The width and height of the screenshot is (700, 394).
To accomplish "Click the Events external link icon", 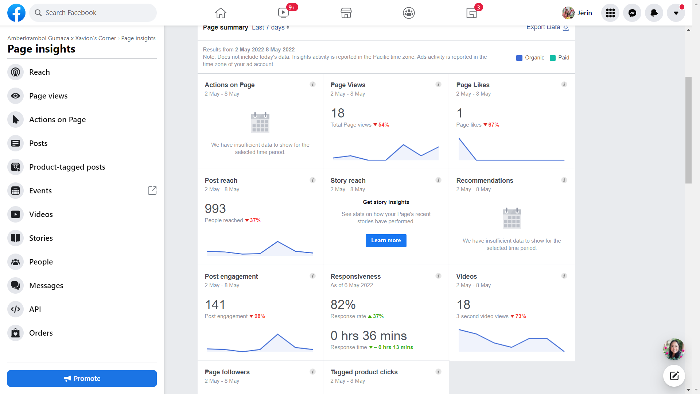I will tap(152, 190).
